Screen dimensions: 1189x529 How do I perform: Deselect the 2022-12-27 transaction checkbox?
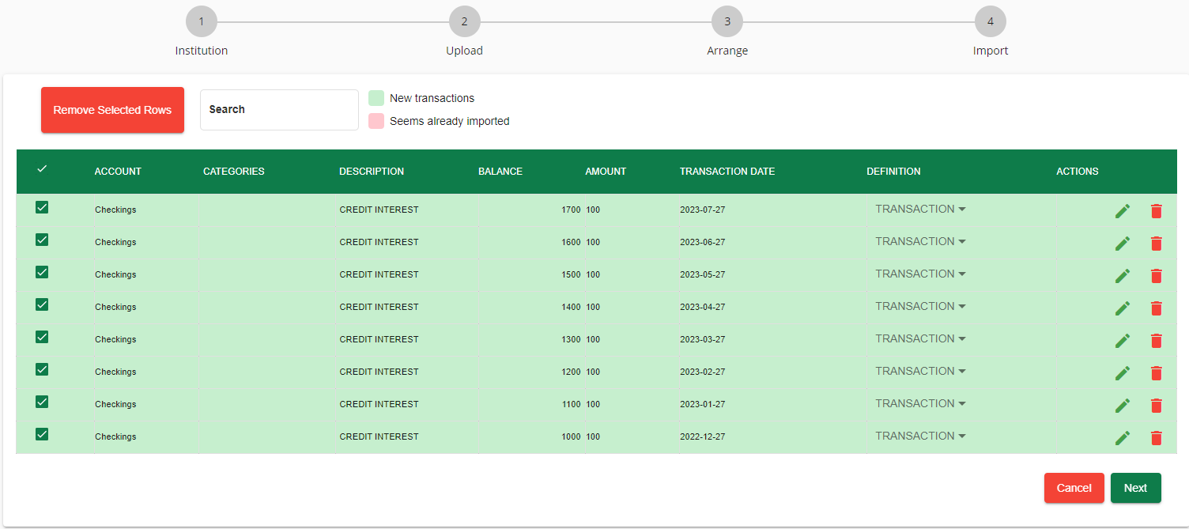(x=42, y=434)
